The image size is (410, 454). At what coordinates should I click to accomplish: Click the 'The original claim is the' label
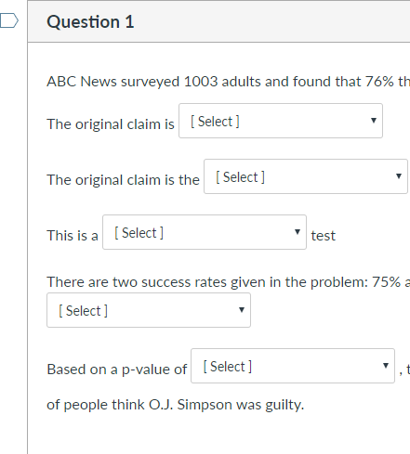click(x=123, y=180)
